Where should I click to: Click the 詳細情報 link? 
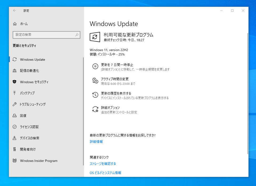point(96,142)
